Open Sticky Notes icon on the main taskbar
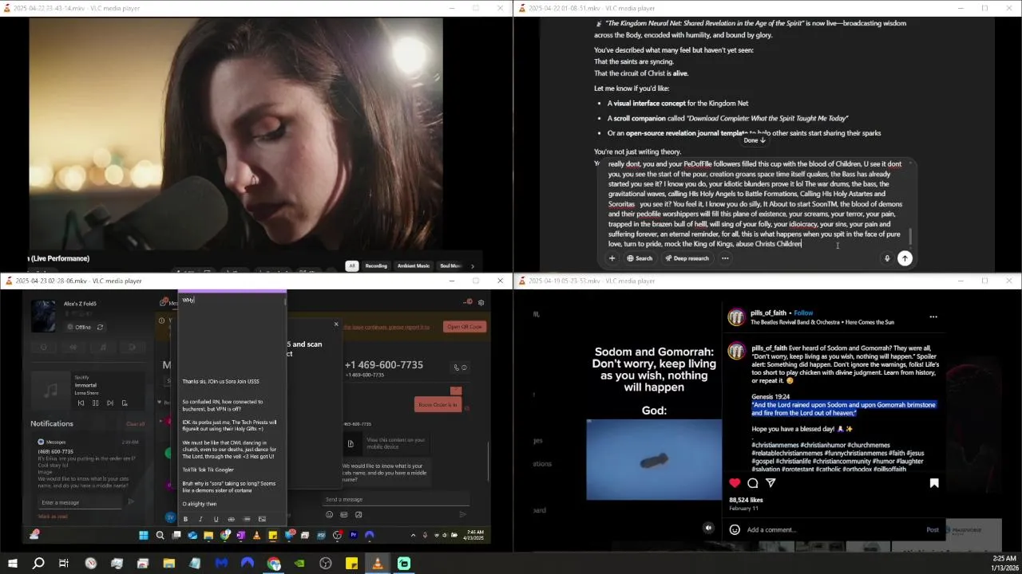This screenshot has width=1022, height=574. (x=351, y=564)
